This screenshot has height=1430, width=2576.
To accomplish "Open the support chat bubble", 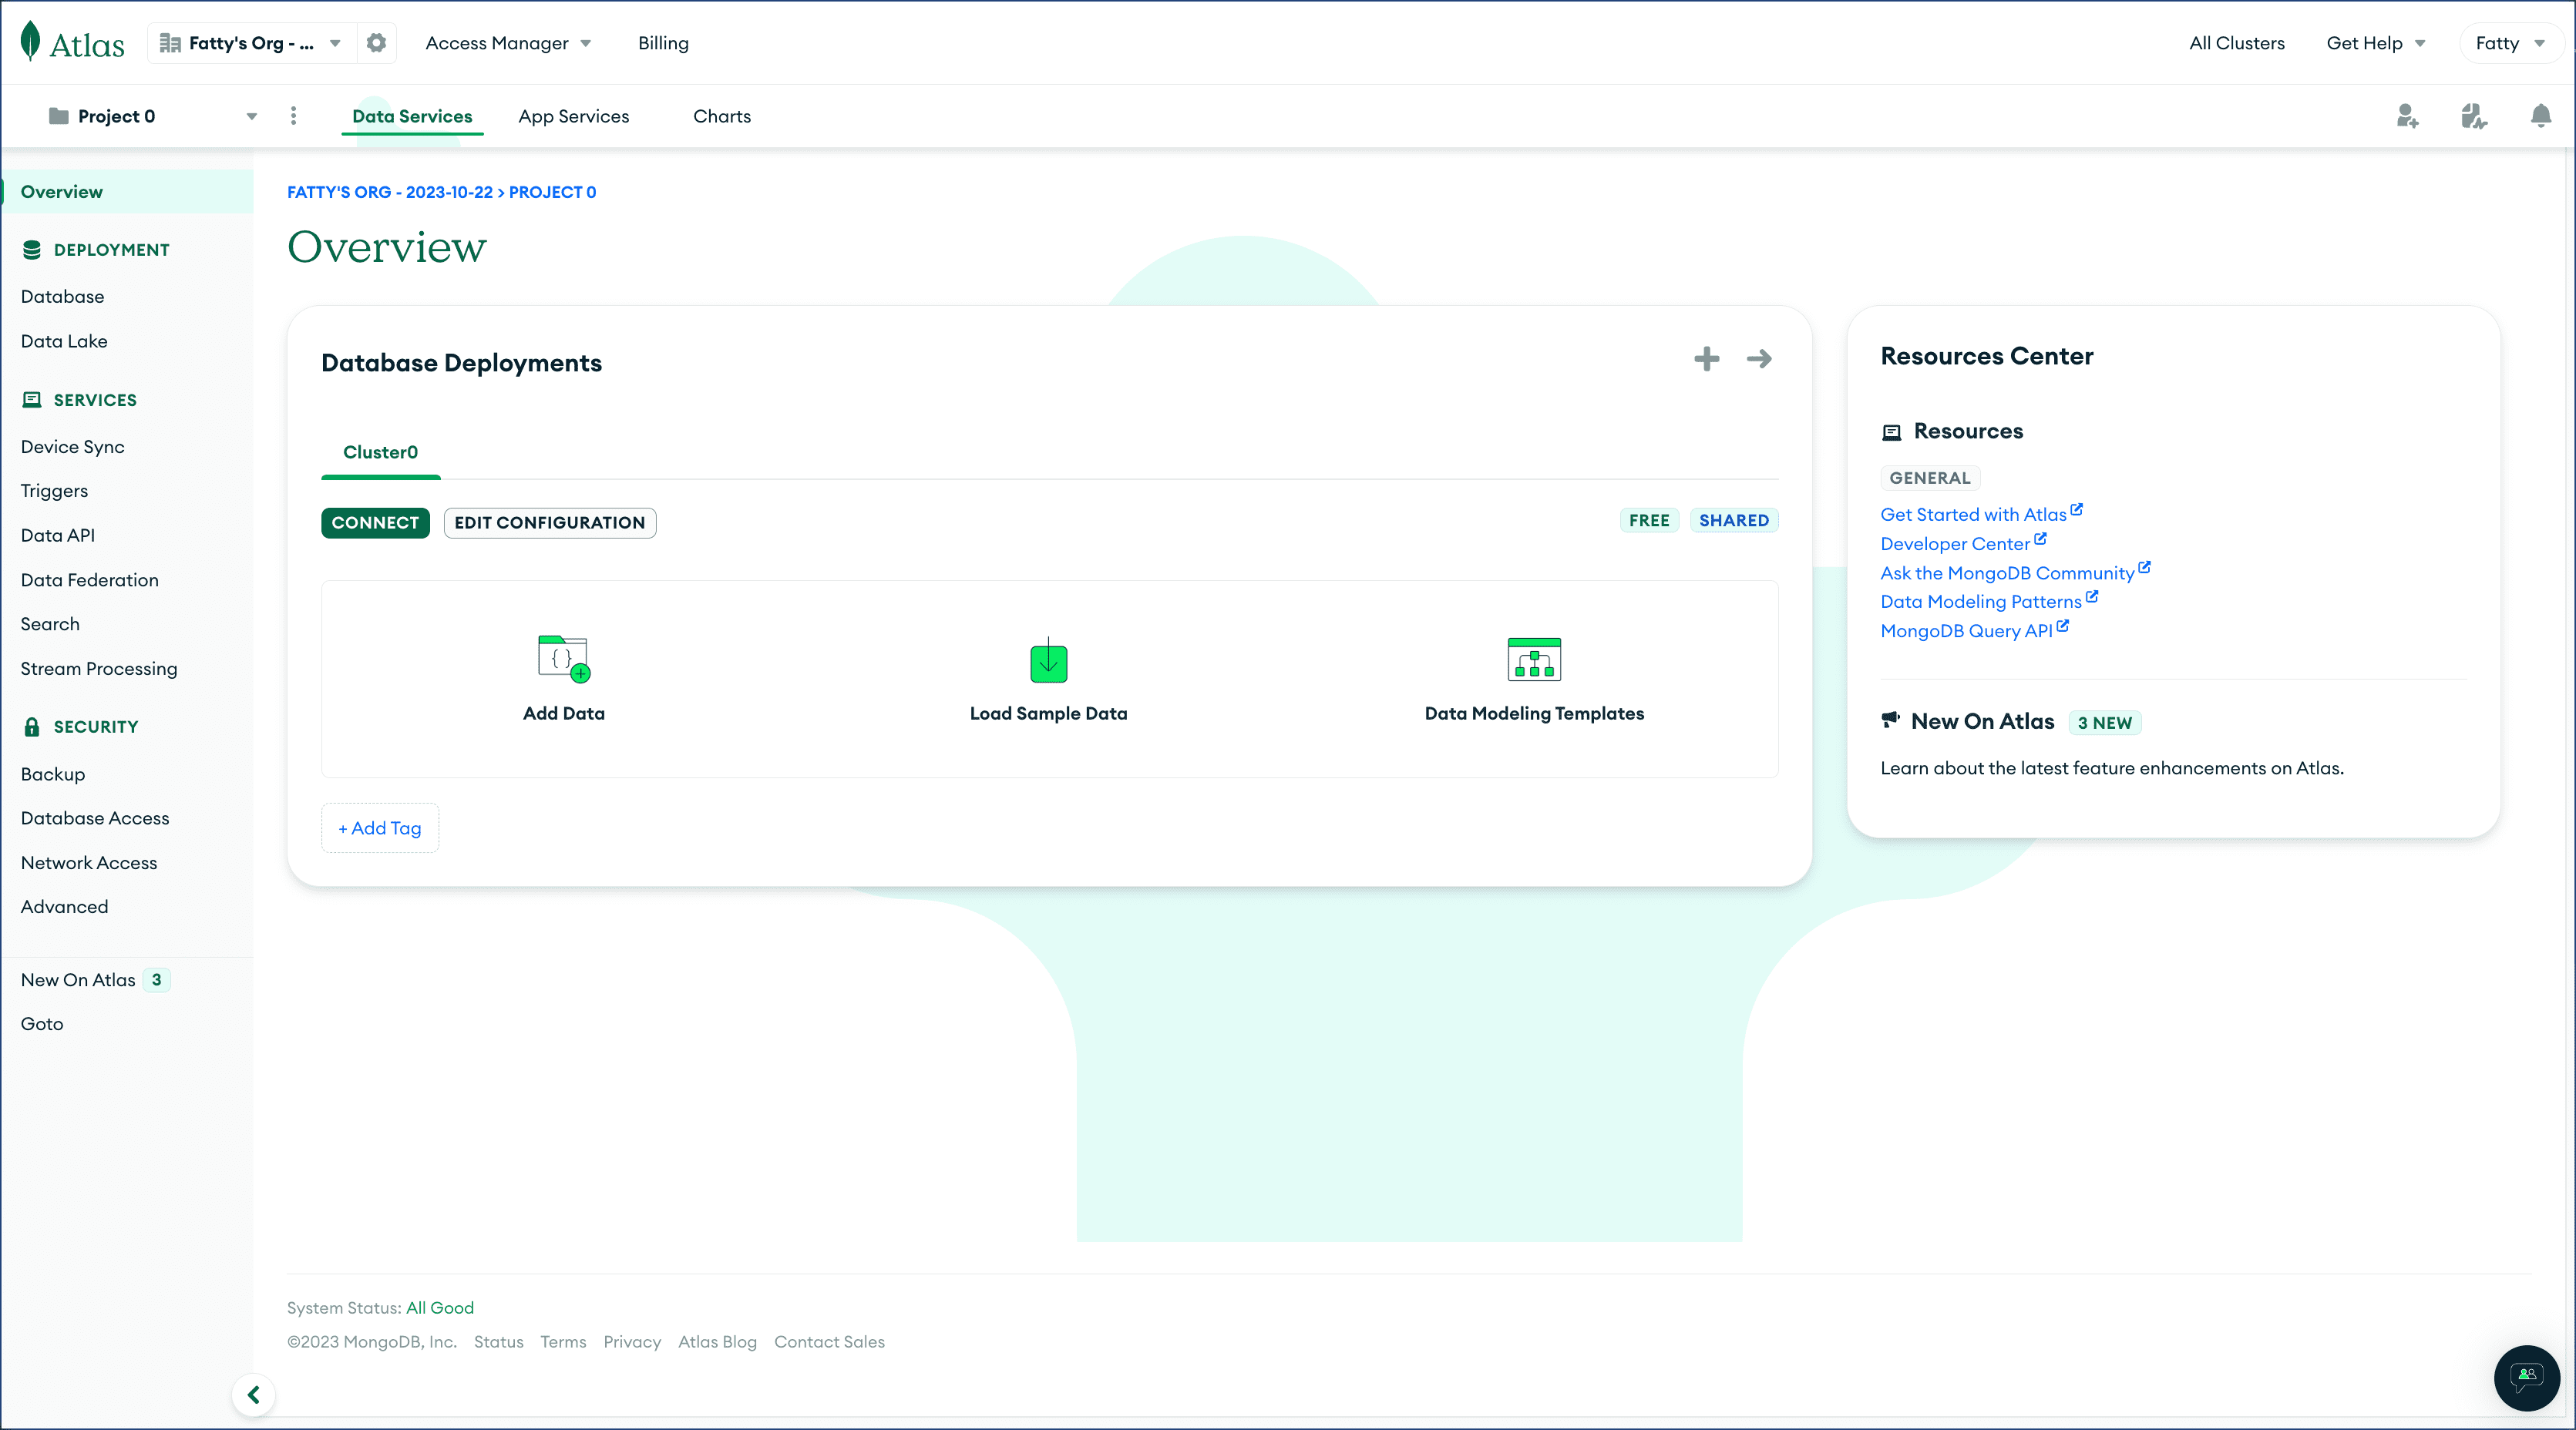I will pos(2527,1378).
